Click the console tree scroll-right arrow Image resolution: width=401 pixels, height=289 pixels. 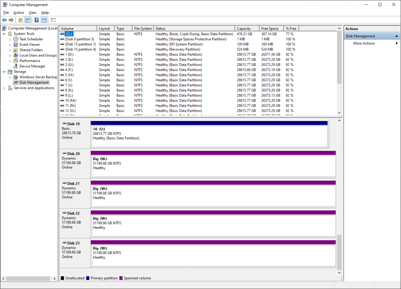point(54,278)
